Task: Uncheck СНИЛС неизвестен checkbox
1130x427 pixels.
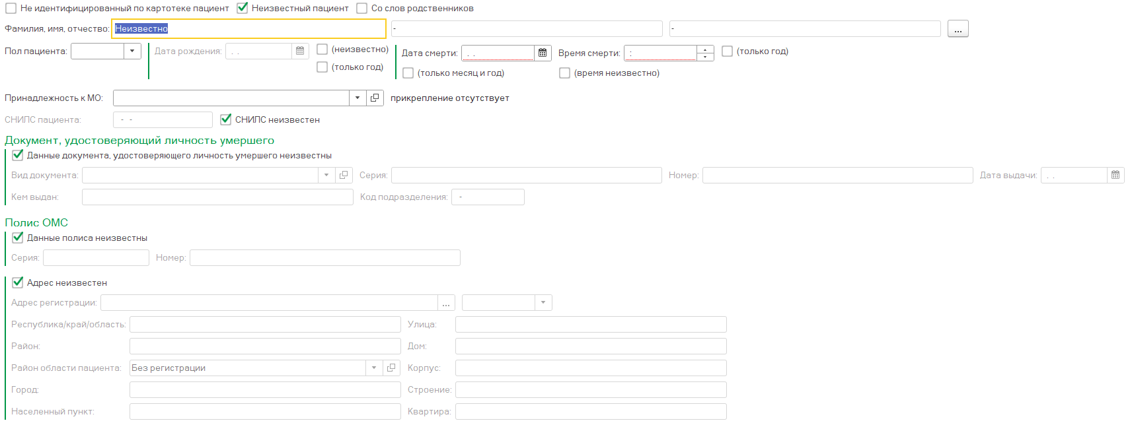Action: click(226, 119)
